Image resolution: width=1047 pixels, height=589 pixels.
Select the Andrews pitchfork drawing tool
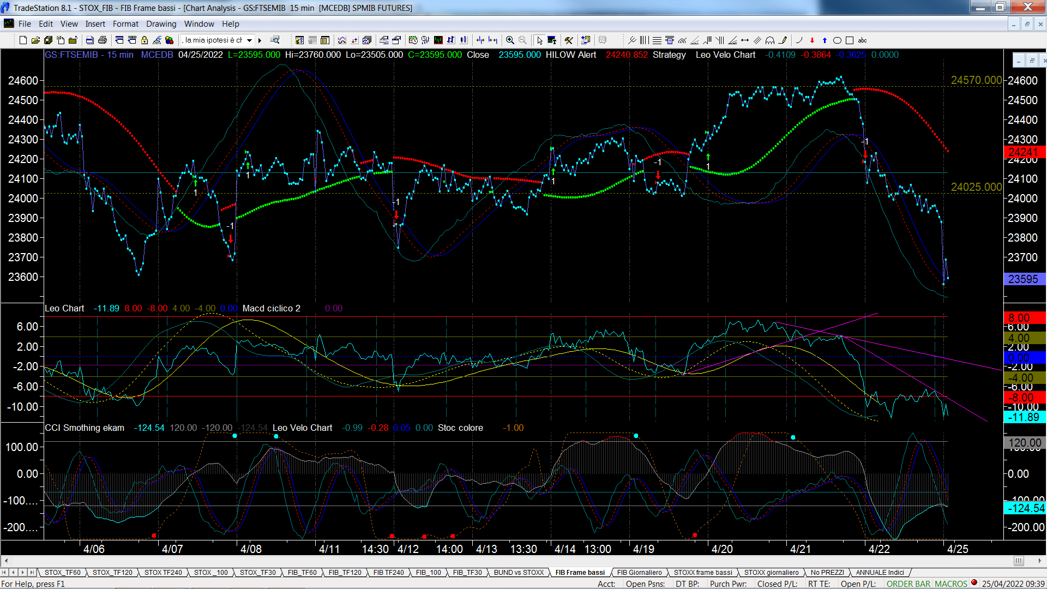point(632,40)
